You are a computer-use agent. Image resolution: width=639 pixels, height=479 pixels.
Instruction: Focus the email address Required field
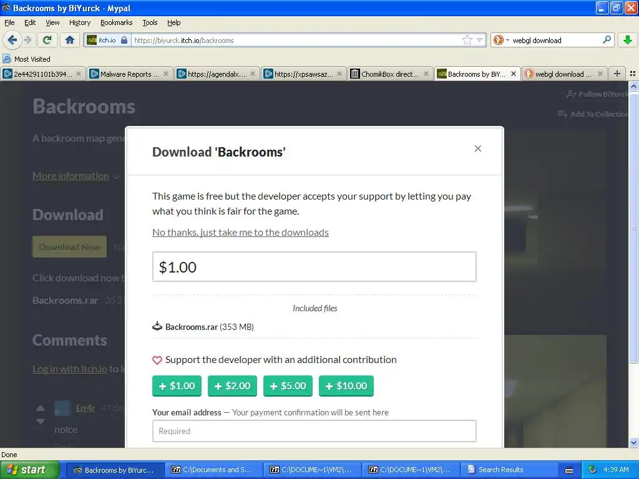(x=315, y=431)
